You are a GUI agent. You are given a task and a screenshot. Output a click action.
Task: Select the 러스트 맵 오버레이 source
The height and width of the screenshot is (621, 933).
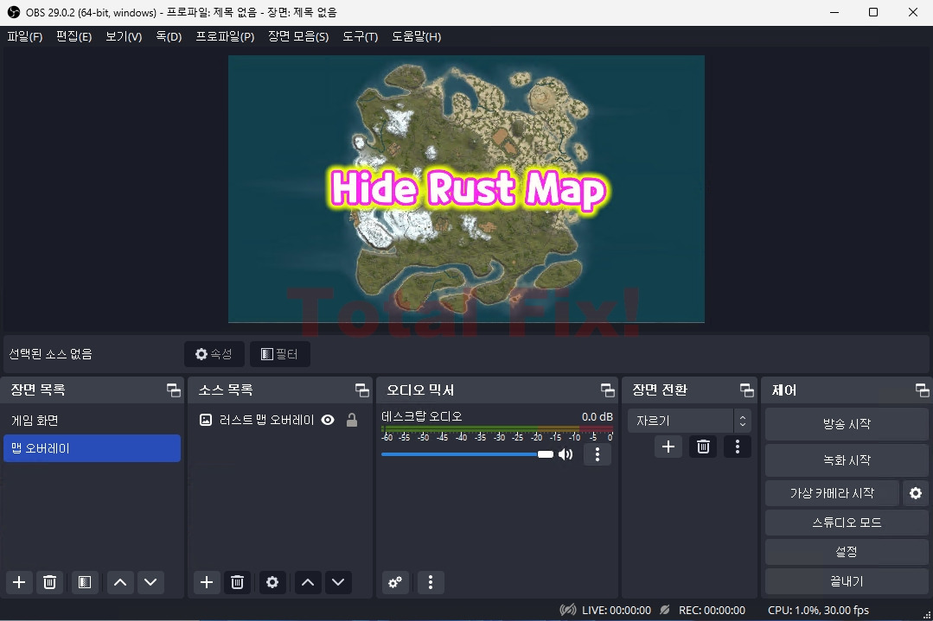pyautogui.click(x=266, y=420)
